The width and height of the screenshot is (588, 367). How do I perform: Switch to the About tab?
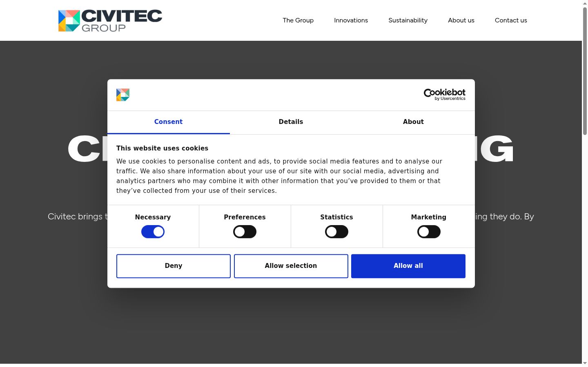[413, 122]
